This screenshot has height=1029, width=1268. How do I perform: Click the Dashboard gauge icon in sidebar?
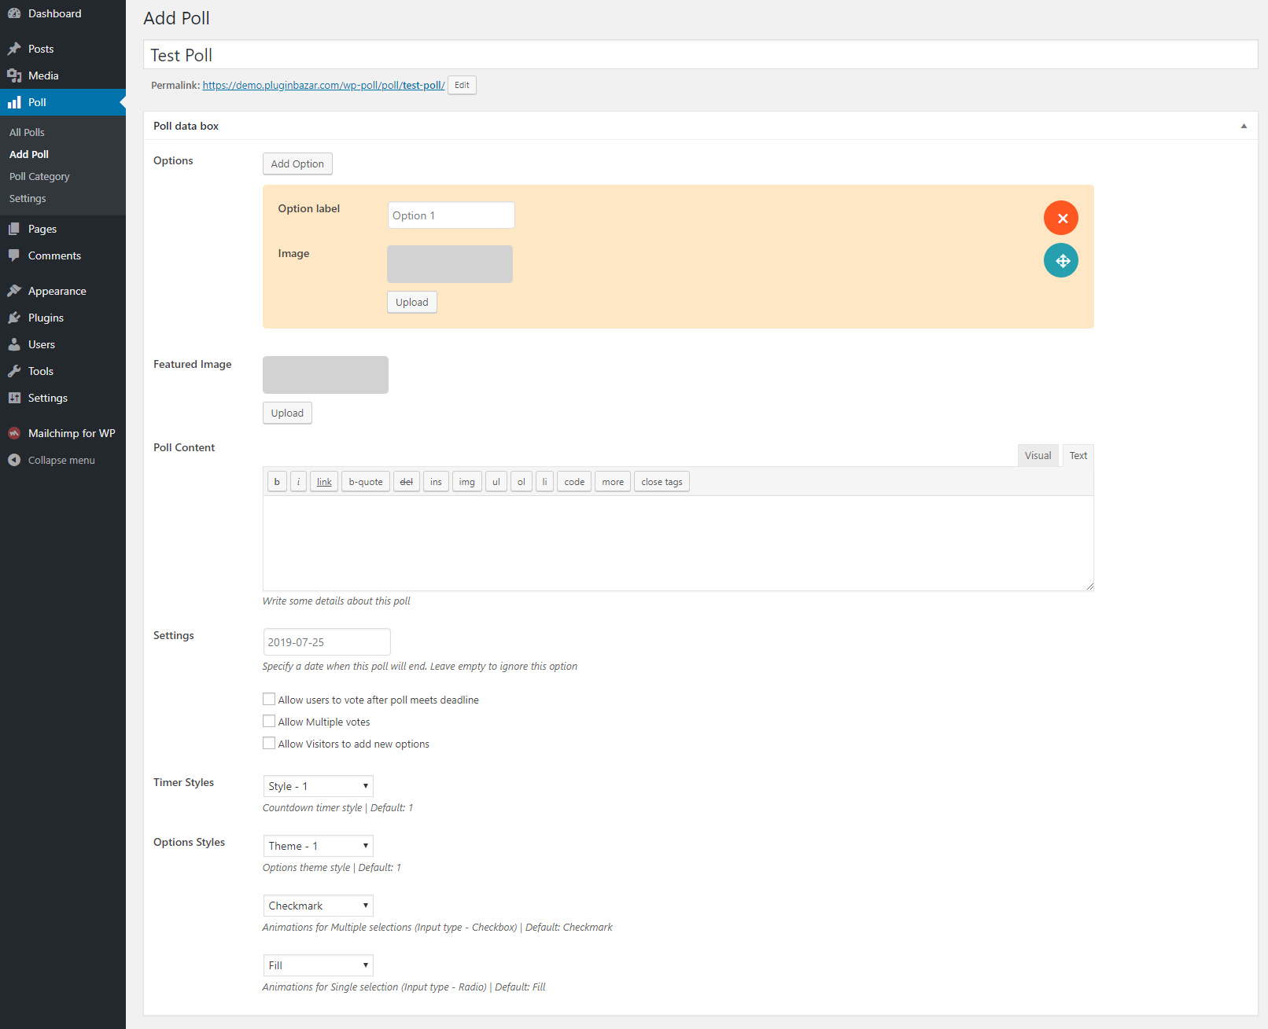pyautogui.click(x=14, y=13)
